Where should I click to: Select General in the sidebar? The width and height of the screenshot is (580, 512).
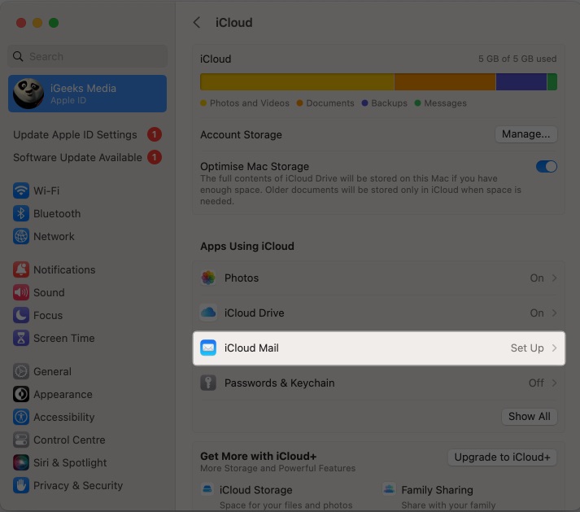(52, 371)
